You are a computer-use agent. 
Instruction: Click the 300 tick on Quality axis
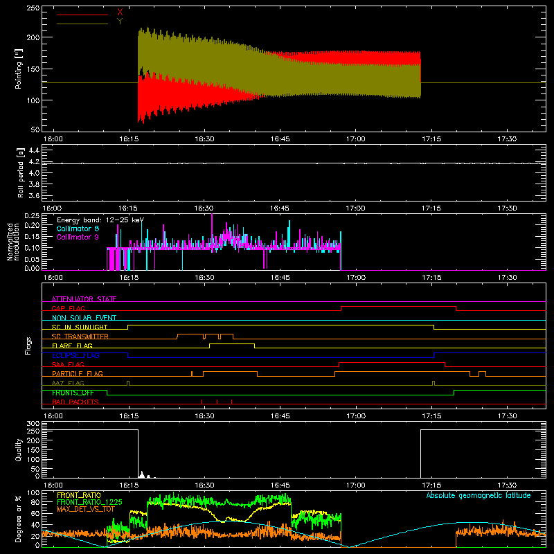33,424
